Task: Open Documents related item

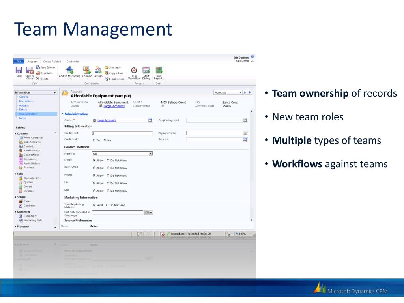Action: (x=28, y=159)
